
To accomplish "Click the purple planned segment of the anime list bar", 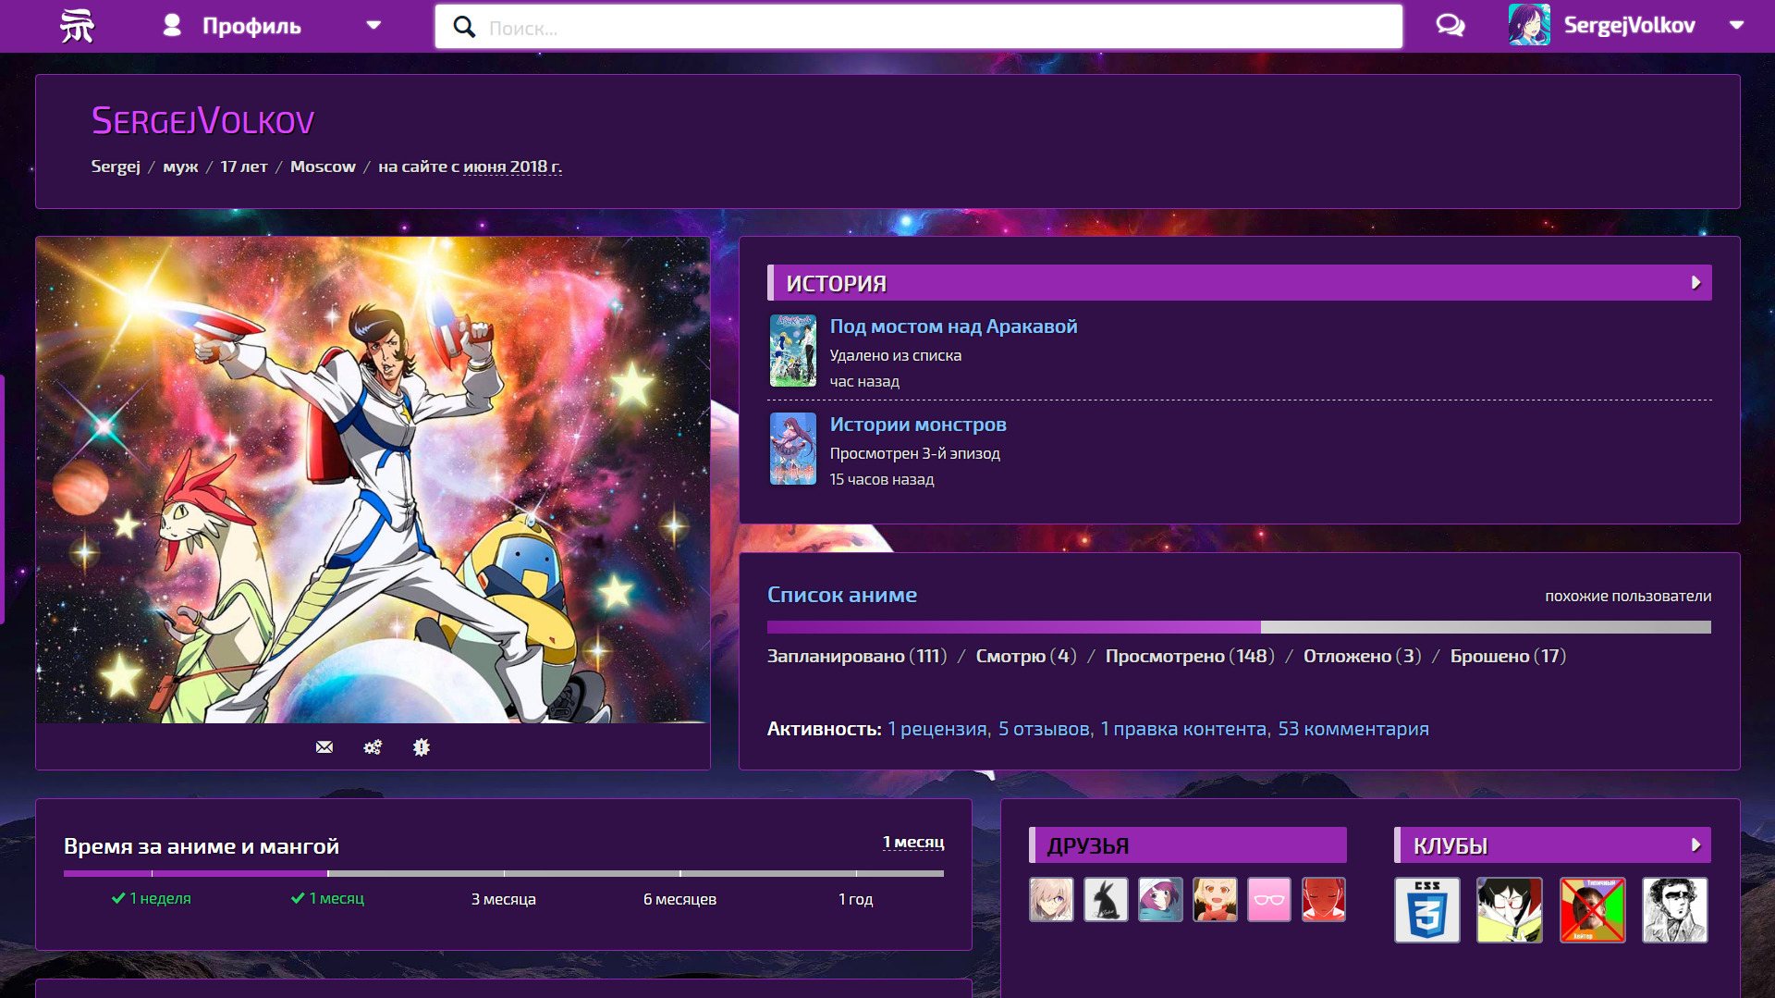I will (1013, 627).
